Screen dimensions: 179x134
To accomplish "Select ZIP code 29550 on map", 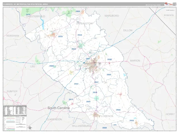I will (x=60, y=37).
